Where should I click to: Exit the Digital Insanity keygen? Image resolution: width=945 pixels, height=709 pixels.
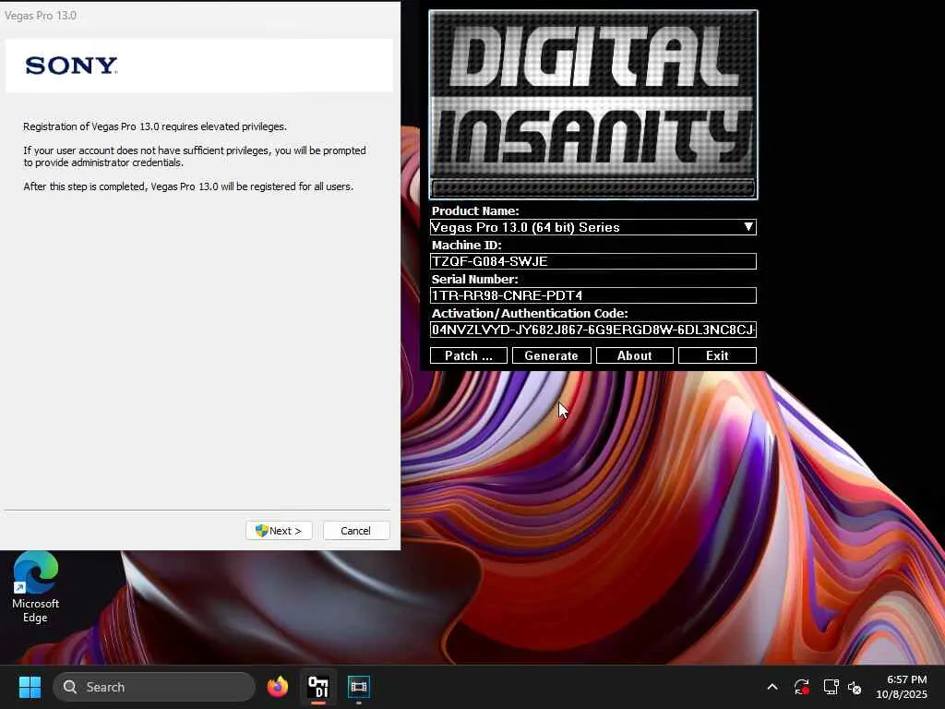(x=716, y=355)
